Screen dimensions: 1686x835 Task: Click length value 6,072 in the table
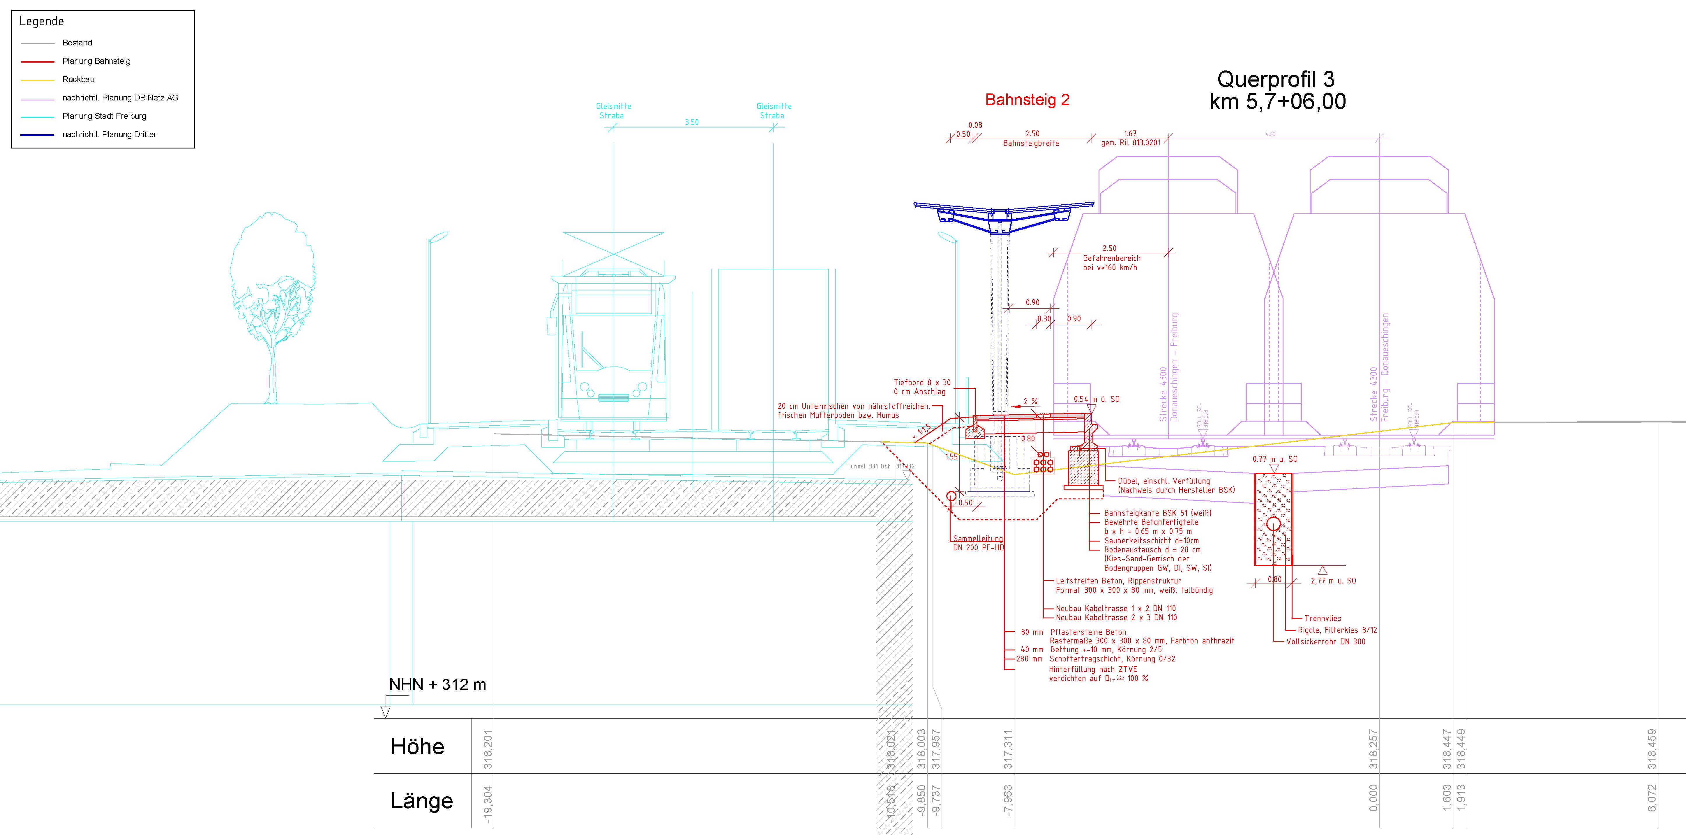(1652, 798)
